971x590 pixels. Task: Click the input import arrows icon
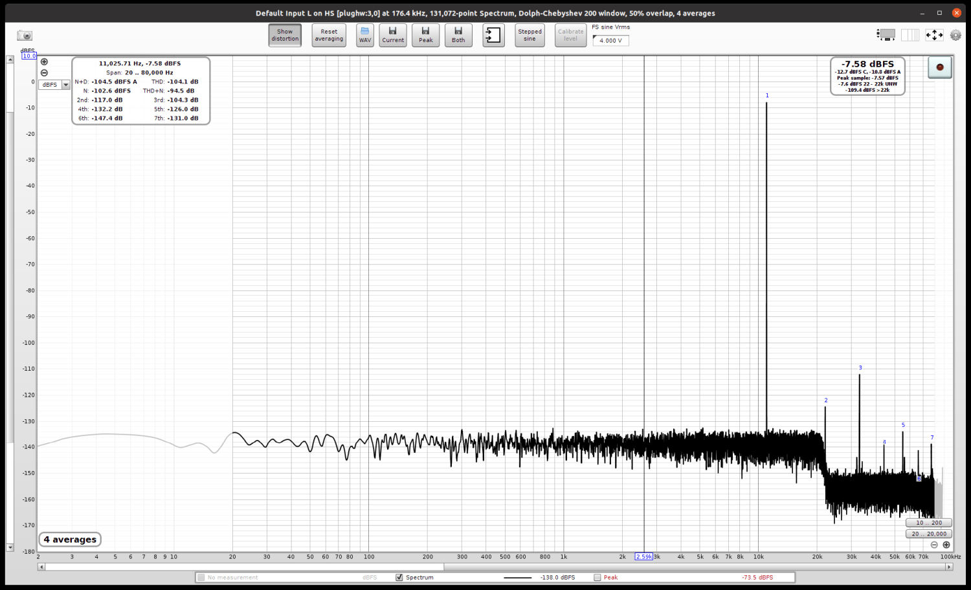[493, 35]
